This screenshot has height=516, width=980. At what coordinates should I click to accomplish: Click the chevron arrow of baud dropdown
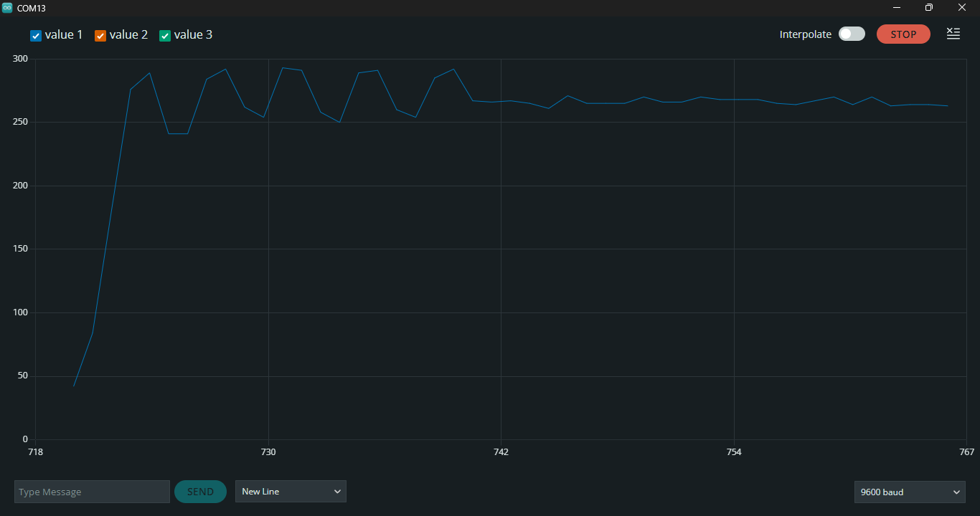click(956, 492)
